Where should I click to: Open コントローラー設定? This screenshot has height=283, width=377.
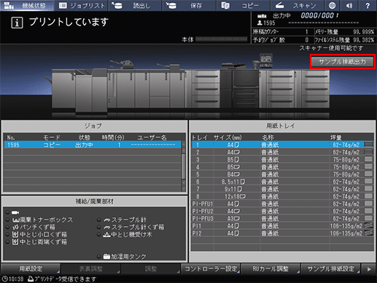point(211,268)
